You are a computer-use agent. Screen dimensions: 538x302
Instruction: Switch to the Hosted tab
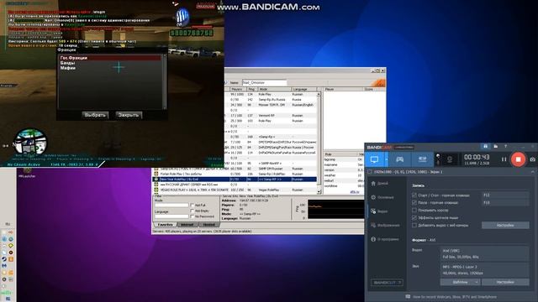pos(209,225)
